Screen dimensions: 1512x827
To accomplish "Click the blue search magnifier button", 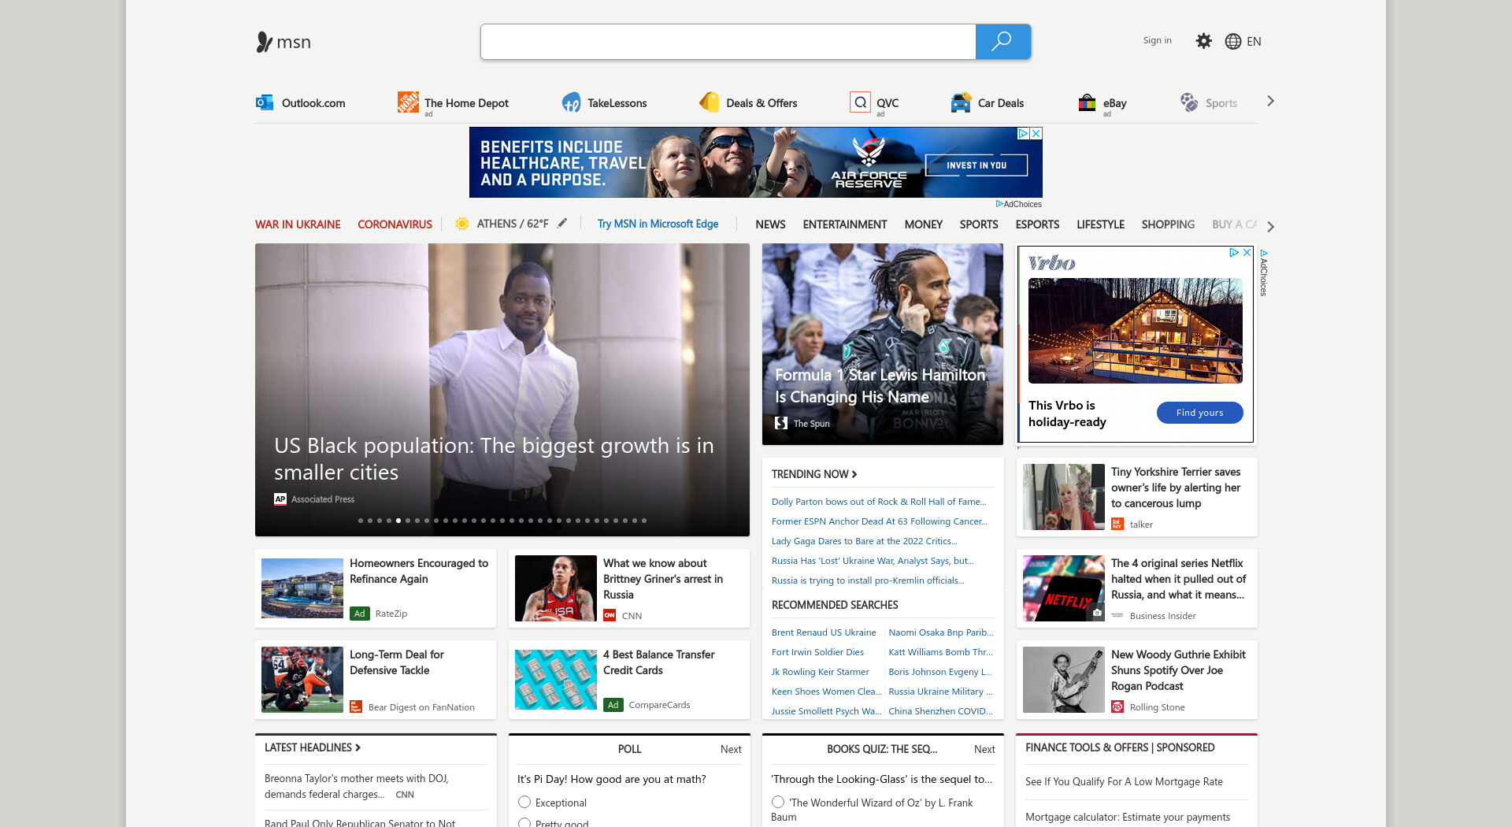I will pyautogui.click(x=1002, y=42).
